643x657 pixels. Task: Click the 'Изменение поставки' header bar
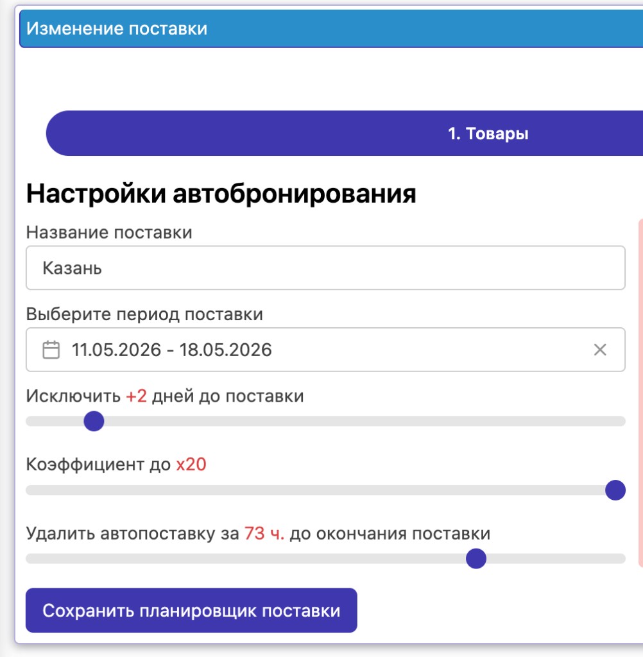[x=331, y=28]
